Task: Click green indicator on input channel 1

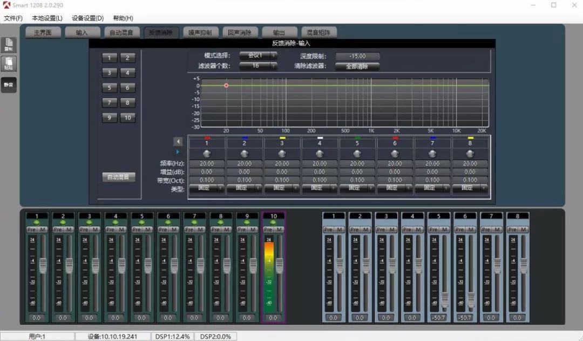Action: (37, 223)
